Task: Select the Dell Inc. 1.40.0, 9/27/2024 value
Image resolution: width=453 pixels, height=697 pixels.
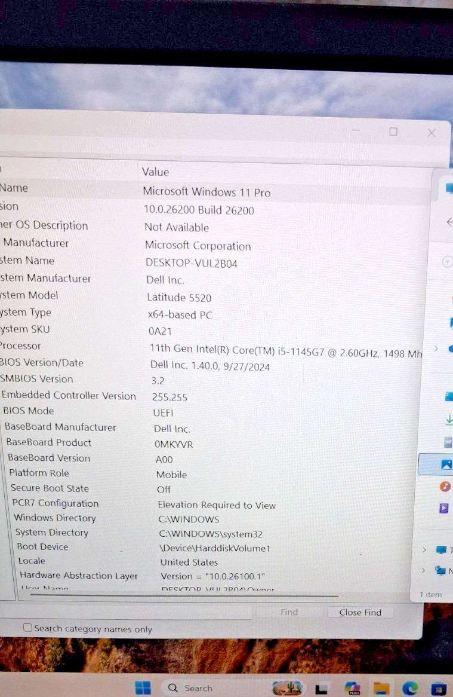Action: (210, 366)
